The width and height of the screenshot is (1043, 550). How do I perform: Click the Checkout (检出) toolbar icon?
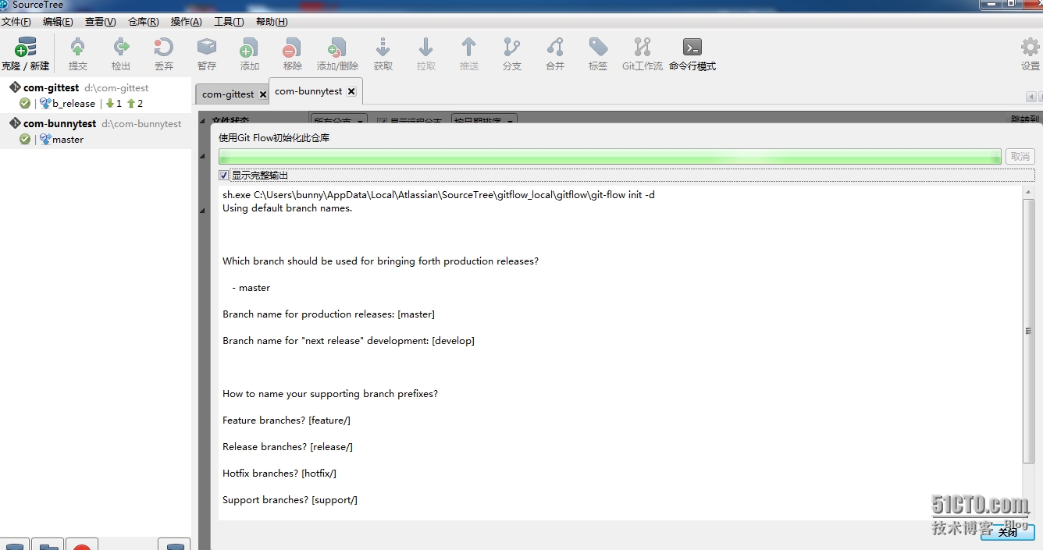[x=121, y=48]
